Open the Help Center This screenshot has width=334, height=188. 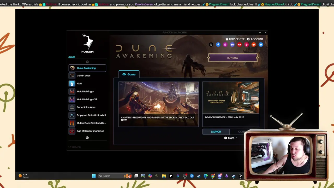tap(235, 39)
